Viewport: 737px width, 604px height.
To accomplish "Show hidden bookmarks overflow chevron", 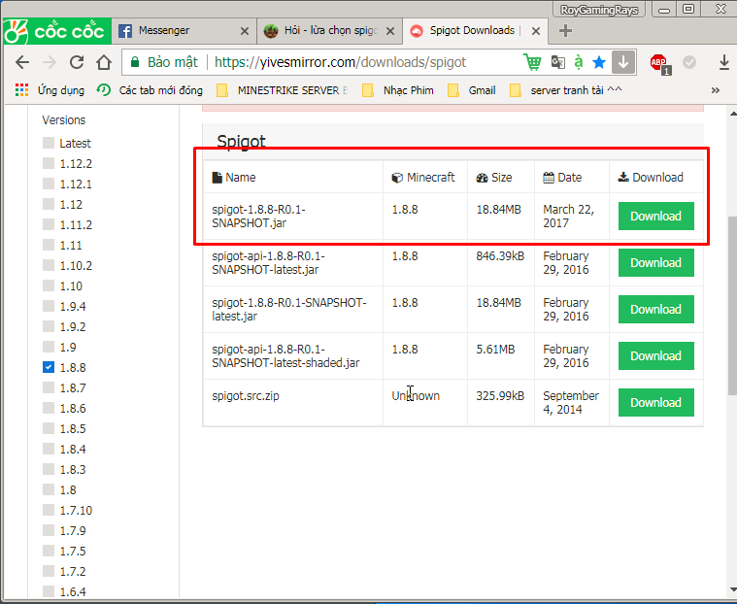I will pyautogui.click(x=716, y=90).
